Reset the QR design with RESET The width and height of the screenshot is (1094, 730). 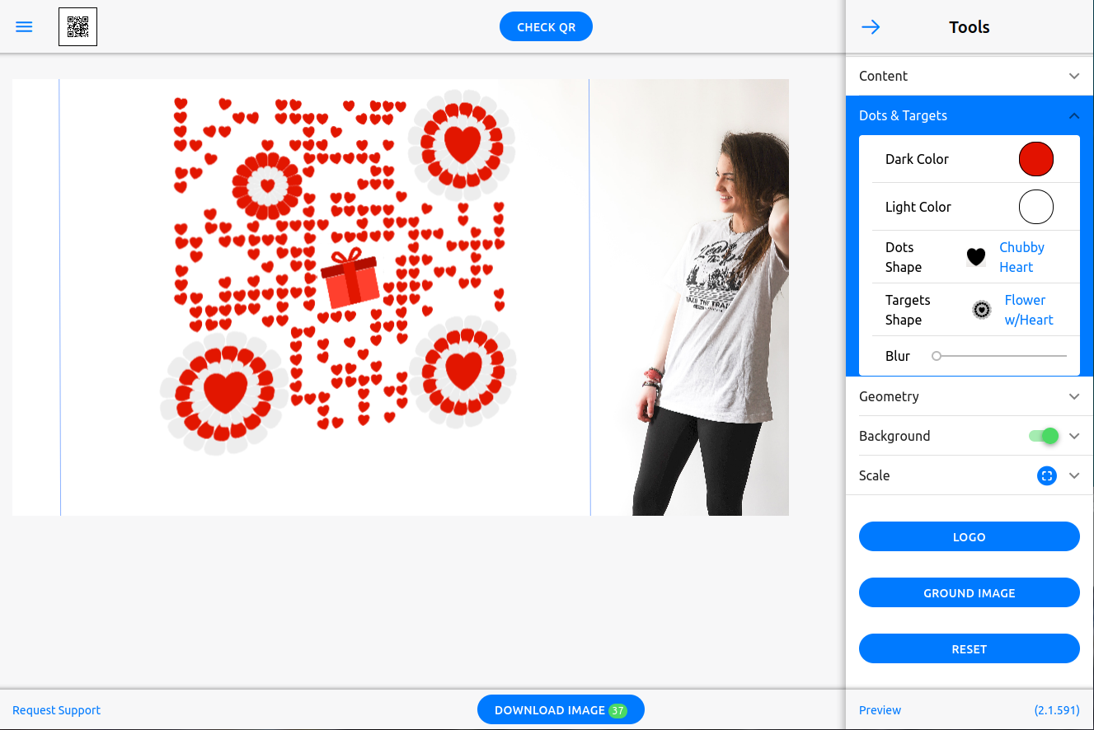pyautogui.click(x=969, y=648)
